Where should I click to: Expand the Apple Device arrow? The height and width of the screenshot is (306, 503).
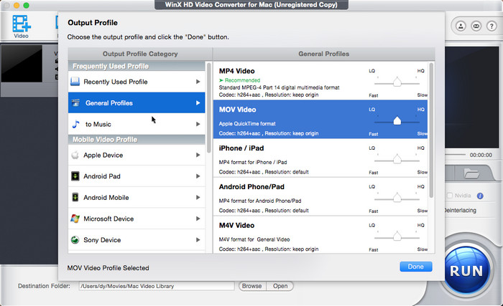[x=198, y=155]
